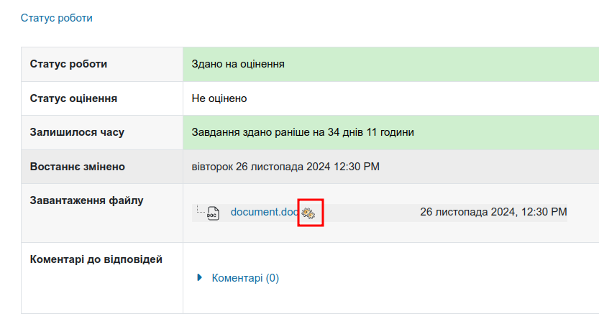Expand the Коментарі section triangle

tap(200, 277)
